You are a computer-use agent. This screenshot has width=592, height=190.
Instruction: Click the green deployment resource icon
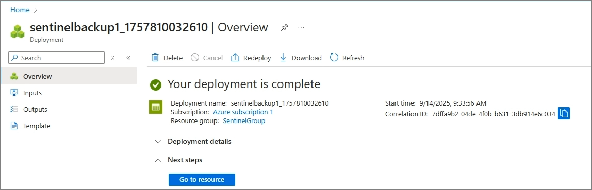pyautogui.click(x=156, y=108)
